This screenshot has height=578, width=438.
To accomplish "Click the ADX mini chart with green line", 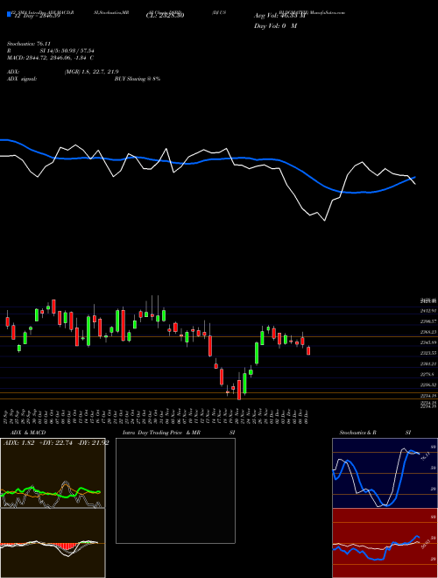I will [x=53, y=473].
